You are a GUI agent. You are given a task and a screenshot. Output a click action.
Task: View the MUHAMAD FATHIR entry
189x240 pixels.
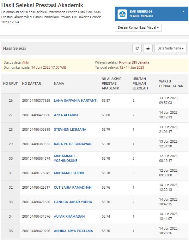point(69,173)
